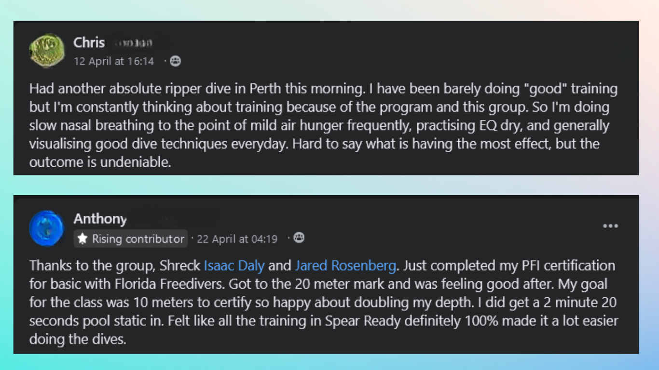The width and height of the screenshot is (659, 370).
Task: Open the 12 April at 16:14 timestamp
Action: click(114, 61)
